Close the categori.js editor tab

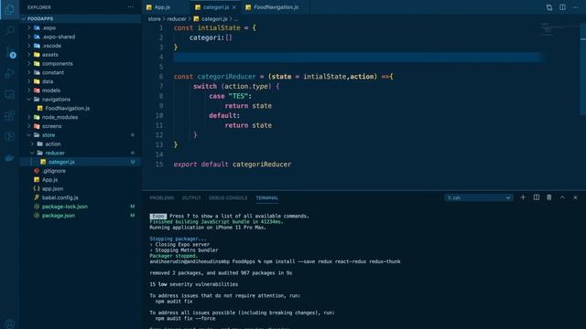(x=234, y=7)
